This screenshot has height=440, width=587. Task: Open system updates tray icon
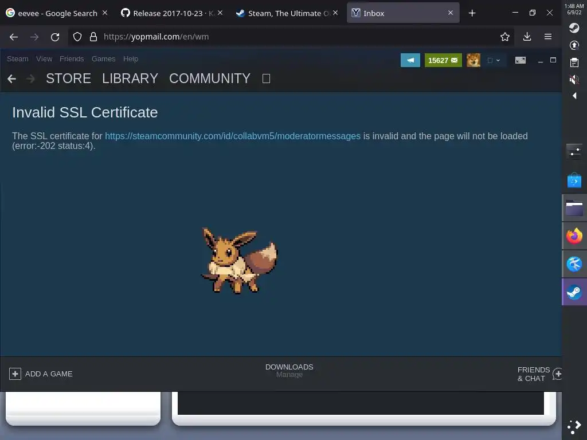point(574,45)
